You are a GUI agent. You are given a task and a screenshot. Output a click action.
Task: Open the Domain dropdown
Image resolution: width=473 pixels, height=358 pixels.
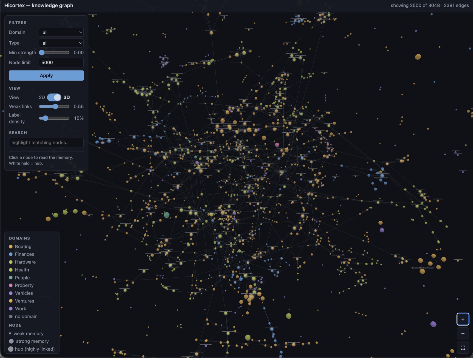61,32
